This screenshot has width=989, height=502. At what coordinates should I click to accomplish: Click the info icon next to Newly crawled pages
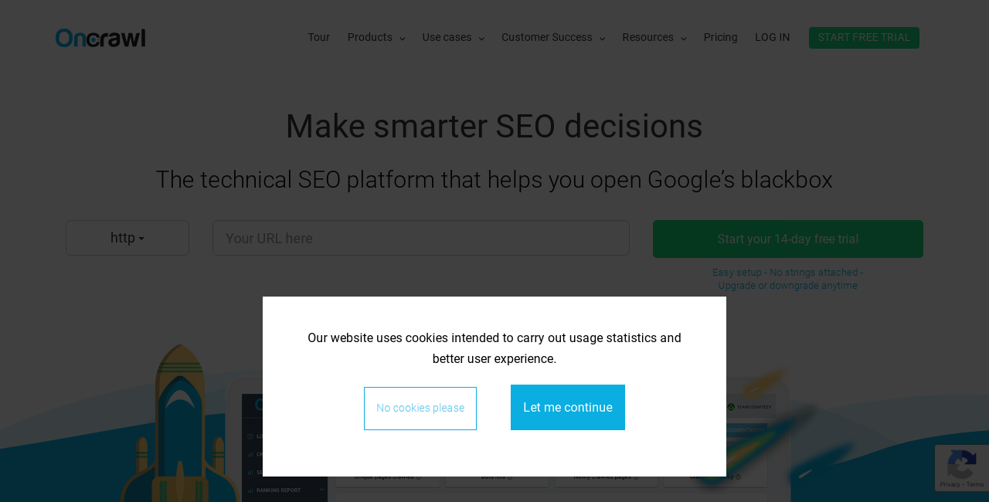636,477
